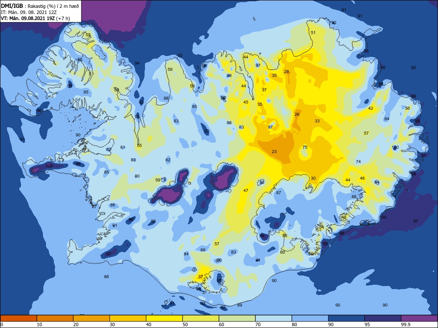Click the dark indigo 95–99.9 legend swatch

[383, 318]
